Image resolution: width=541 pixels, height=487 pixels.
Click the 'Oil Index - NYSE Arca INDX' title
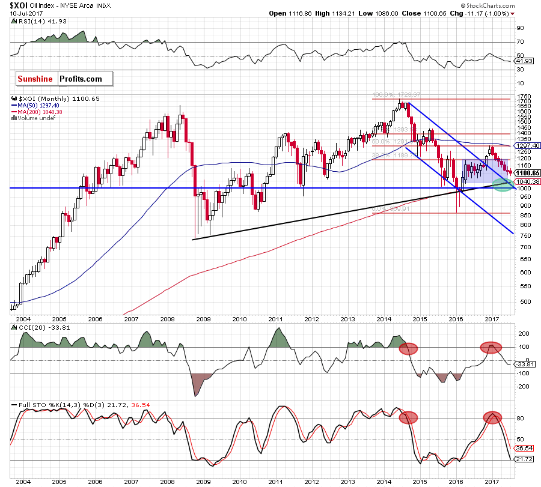tap(70, 5)
